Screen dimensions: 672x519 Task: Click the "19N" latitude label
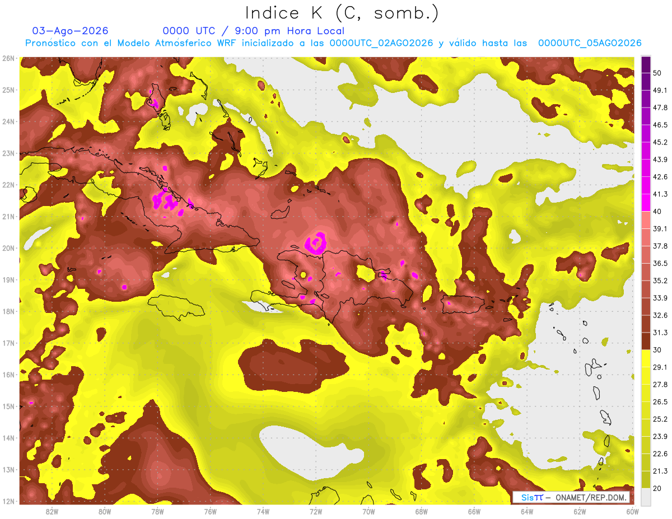coord(8,280)
